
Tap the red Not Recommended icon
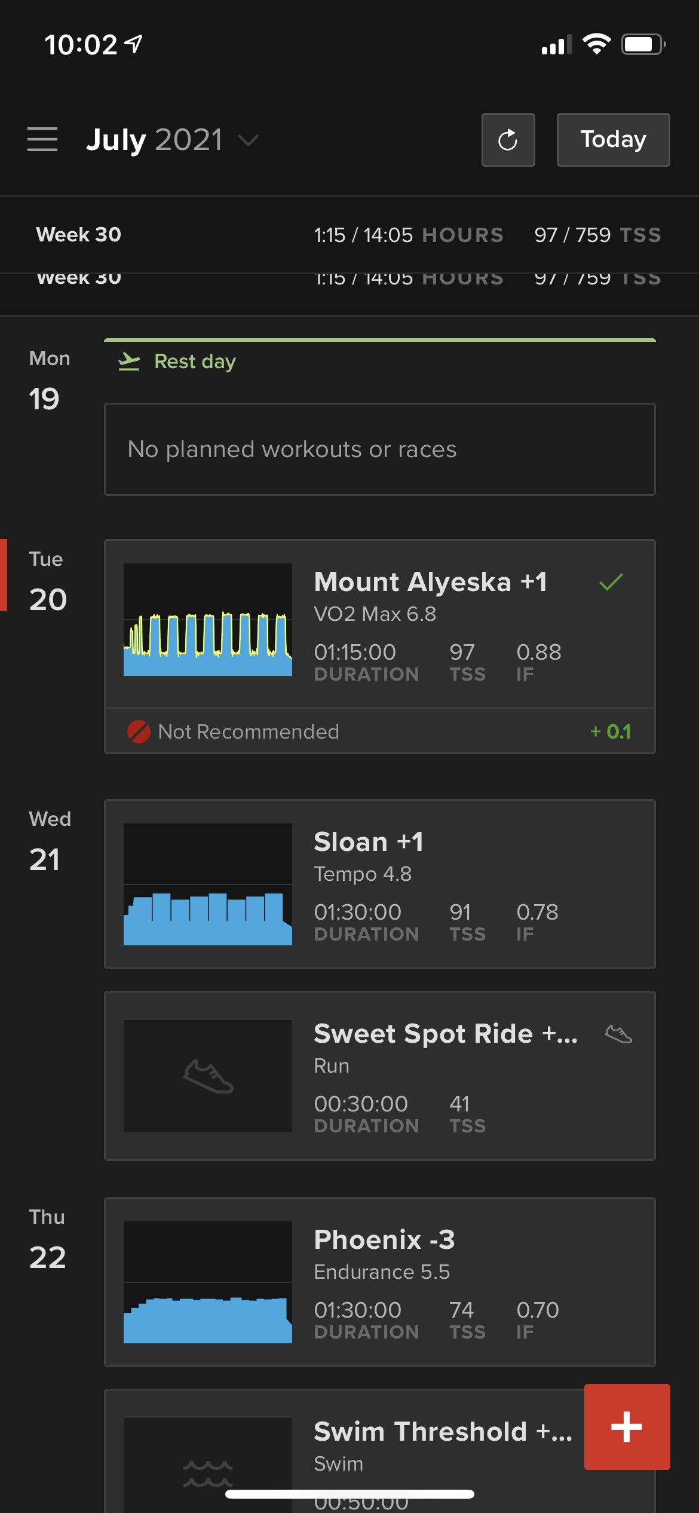pos(139,731)
